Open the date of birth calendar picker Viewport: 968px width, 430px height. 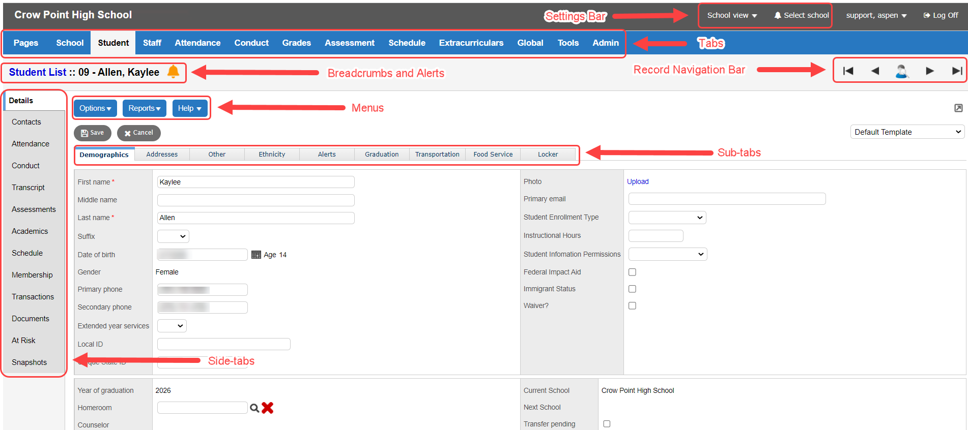[x=256, y=255]
